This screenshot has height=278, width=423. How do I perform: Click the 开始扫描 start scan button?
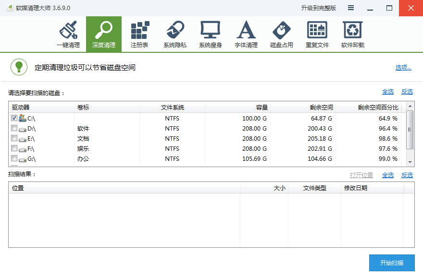point(392,263)
